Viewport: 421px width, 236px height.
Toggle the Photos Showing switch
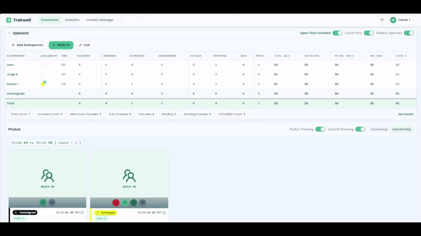click(320, 129)
